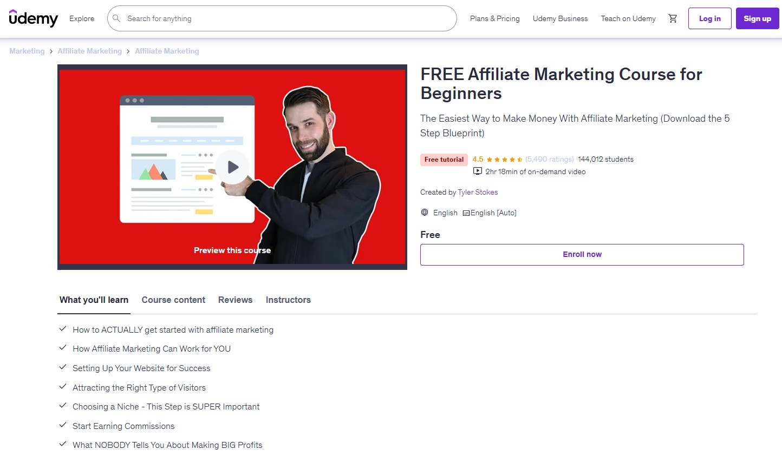Click the course thumbnail image
The width and height of the screenshot is (782, 456).
[232, 167]
